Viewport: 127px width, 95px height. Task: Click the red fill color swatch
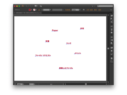pyautogui.click(x=30, y=10)
